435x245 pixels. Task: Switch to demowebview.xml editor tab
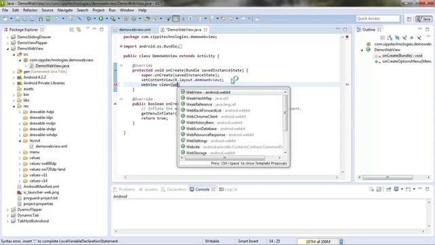point(135,29)
